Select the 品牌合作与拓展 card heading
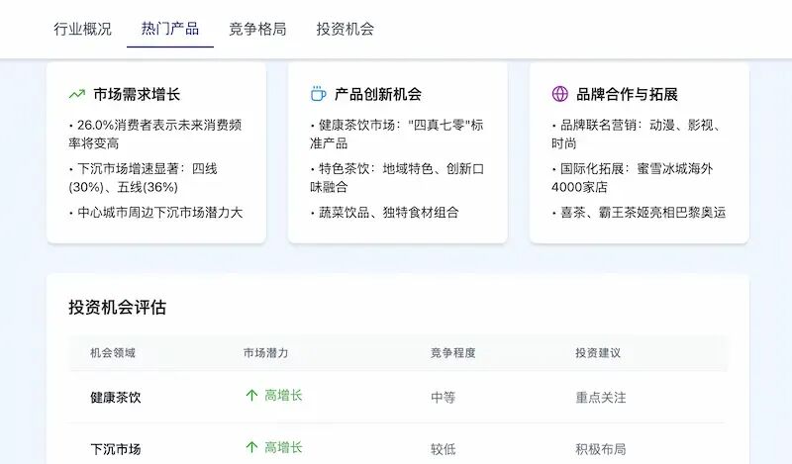 (627, 94)
